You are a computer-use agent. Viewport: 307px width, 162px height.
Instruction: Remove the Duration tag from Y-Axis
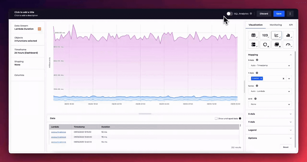261,78
